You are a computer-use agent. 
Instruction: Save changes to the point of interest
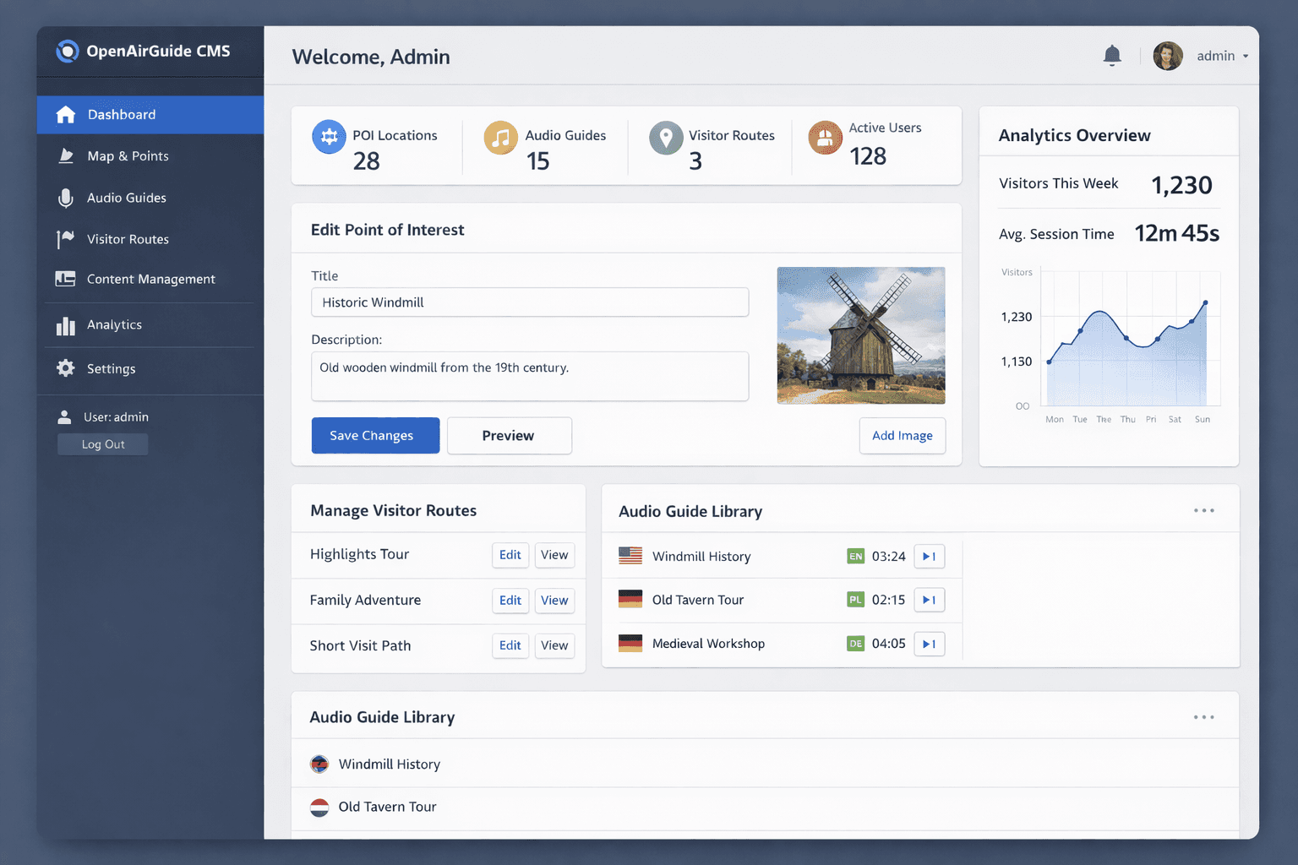tap(375, 435)
